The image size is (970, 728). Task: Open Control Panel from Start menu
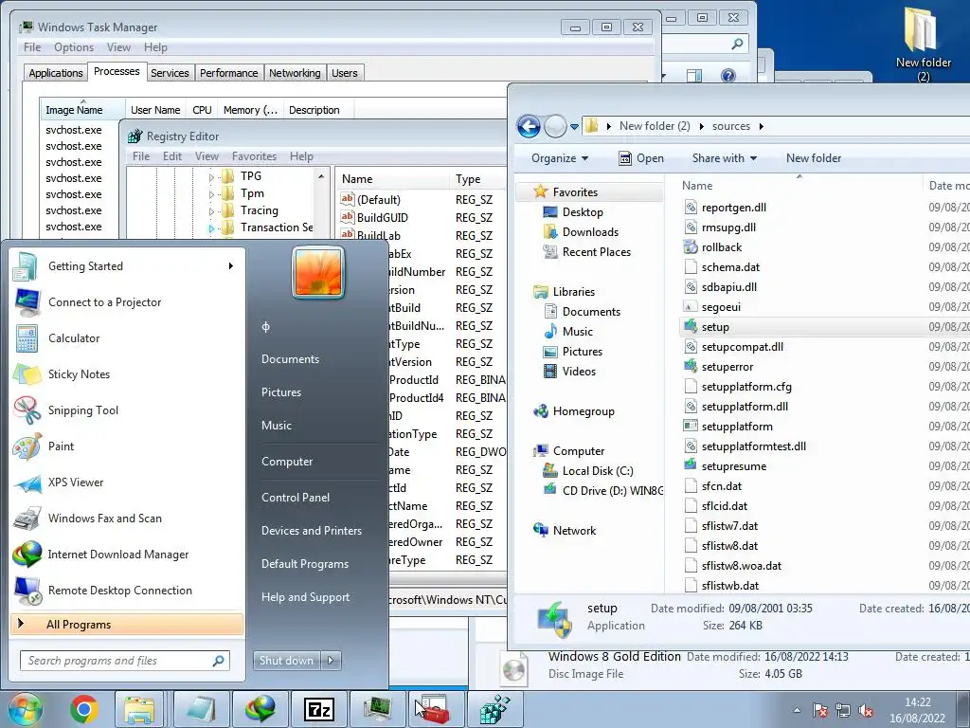(x=296, y=498)
